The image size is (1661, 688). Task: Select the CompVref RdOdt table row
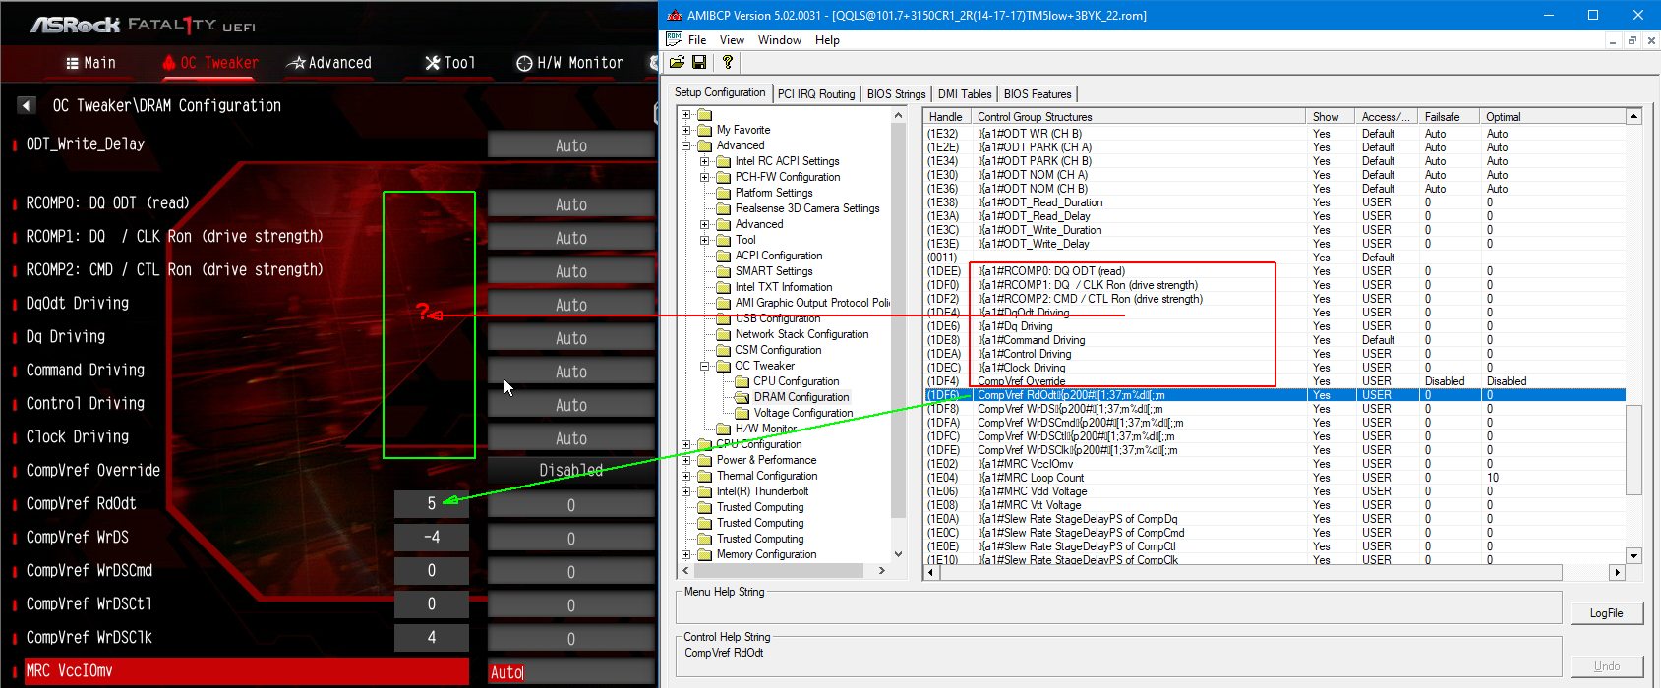tap(1275, 395)
